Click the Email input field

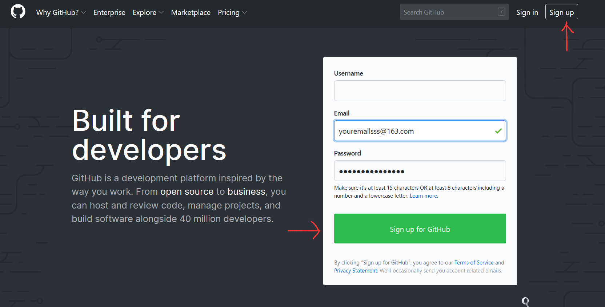point(420,131)
